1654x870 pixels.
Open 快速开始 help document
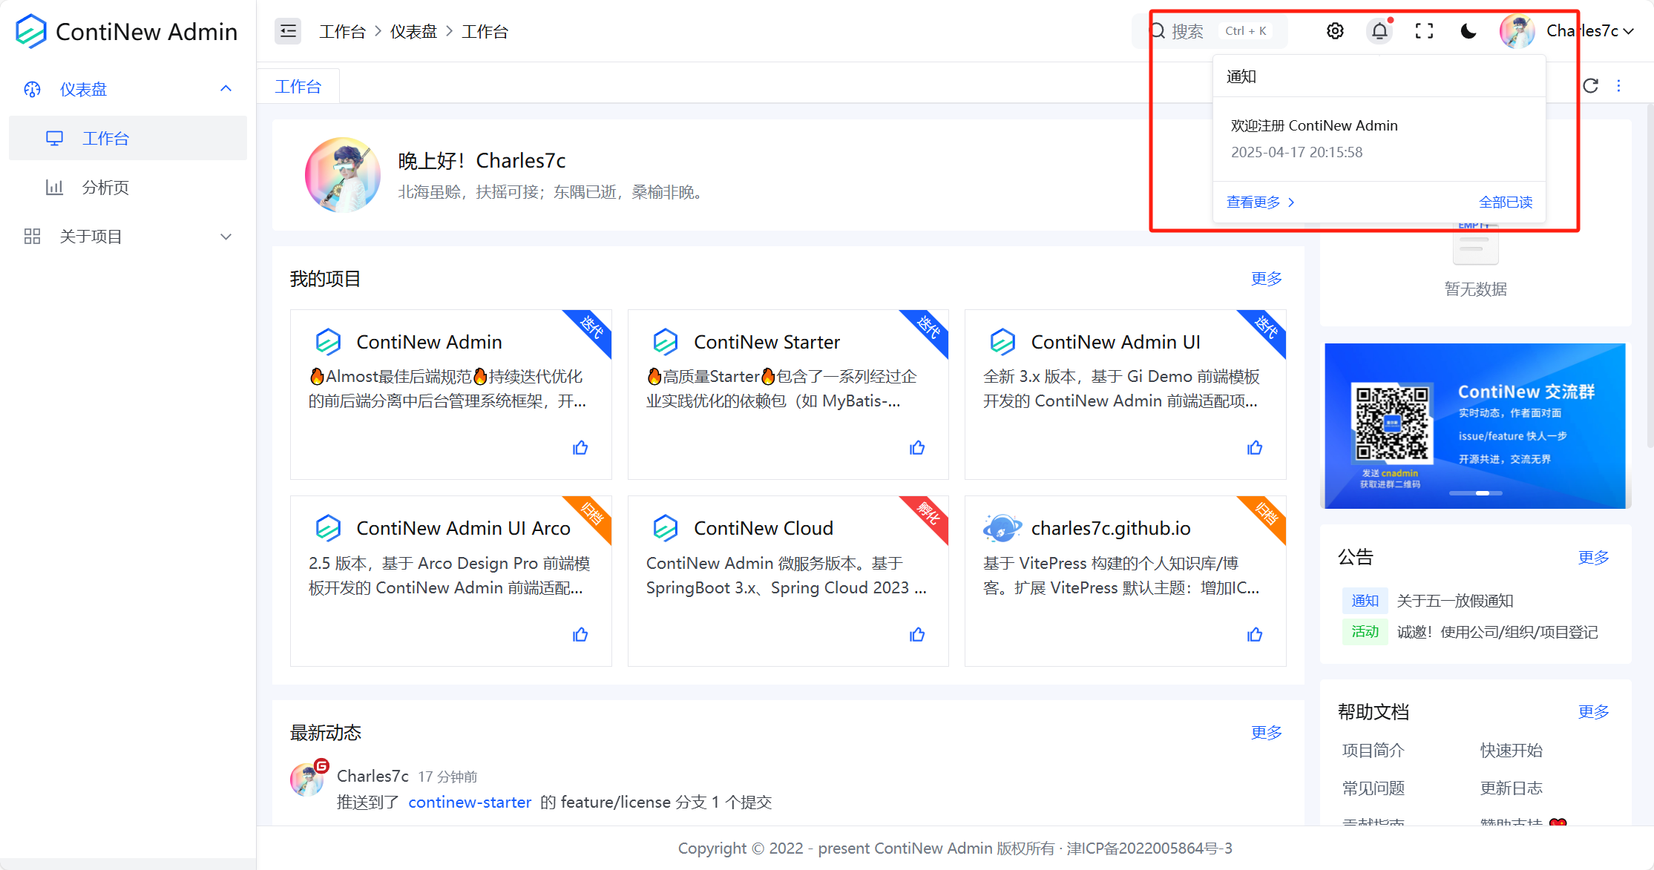(x=1512, y=750)
